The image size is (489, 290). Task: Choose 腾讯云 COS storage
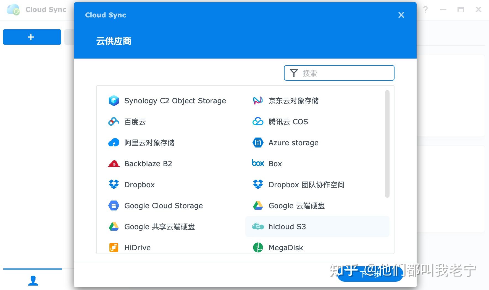pos(288,122)
